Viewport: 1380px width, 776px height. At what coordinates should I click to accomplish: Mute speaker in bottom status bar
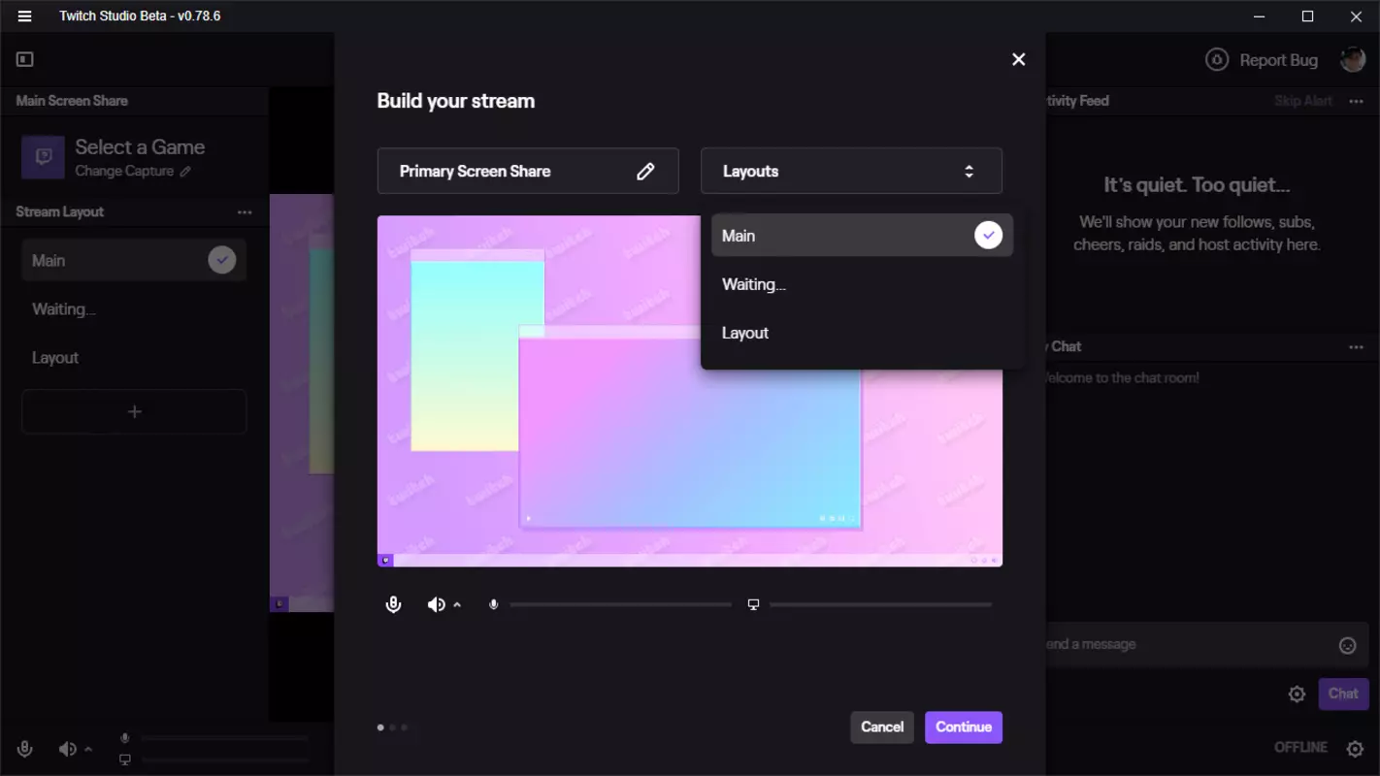[67, 749]
